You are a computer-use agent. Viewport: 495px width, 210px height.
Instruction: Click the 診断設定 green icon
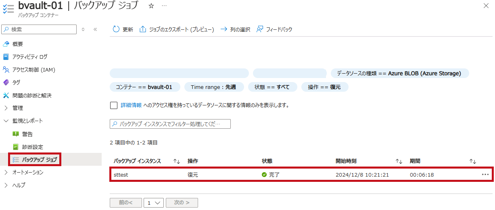(16, 147)
